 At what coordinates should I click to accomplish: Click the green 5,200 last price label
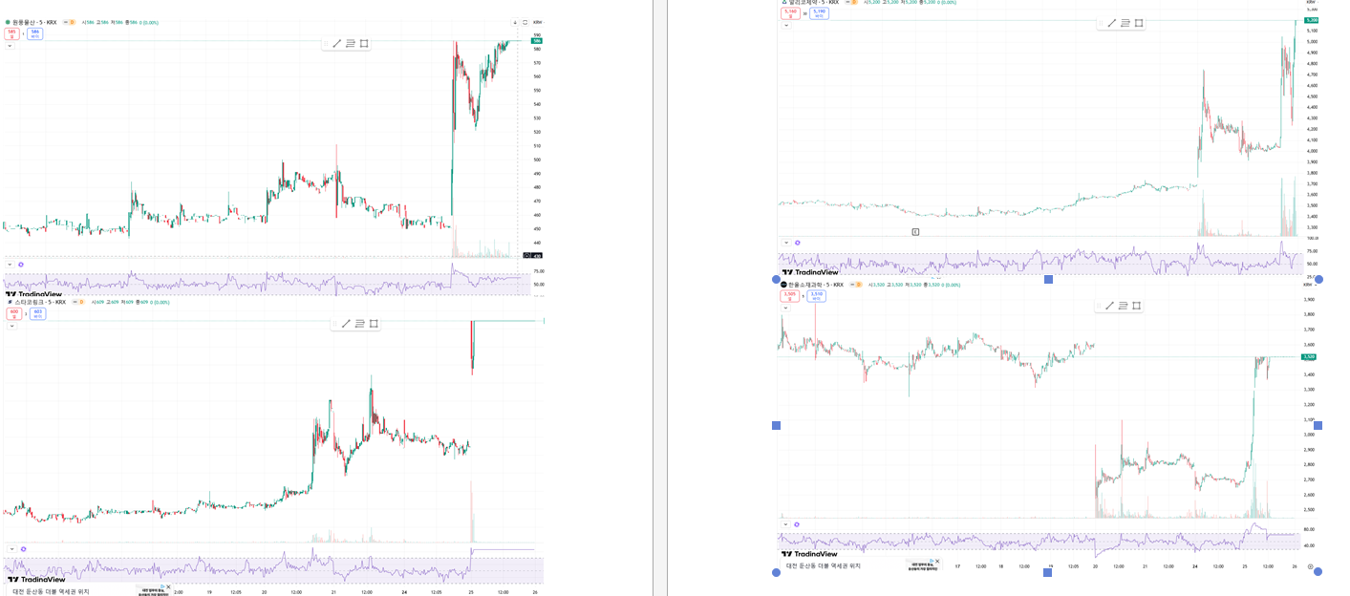[x=1311, y=20]
